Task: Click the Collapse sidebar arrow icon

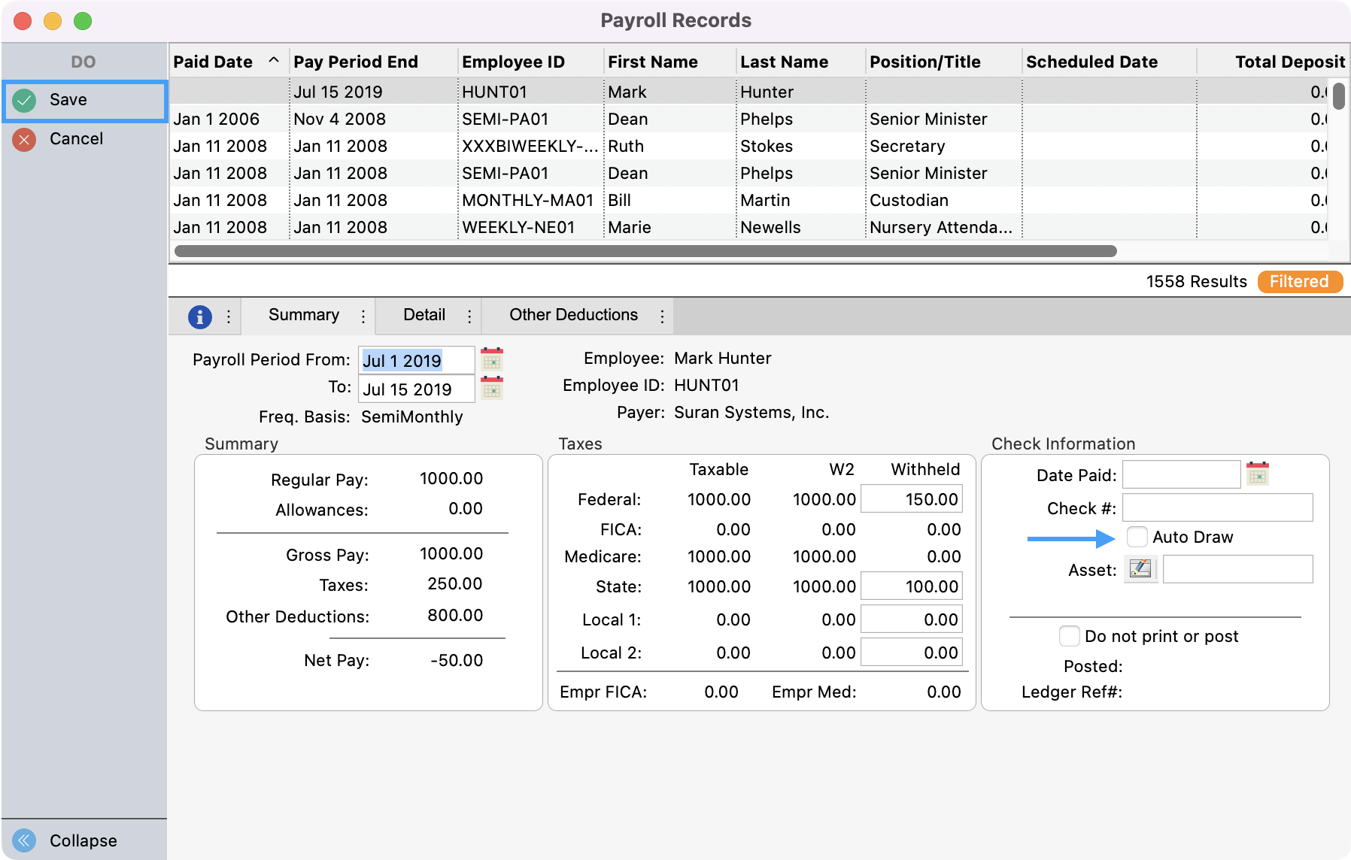Action: tap(25, 840)
